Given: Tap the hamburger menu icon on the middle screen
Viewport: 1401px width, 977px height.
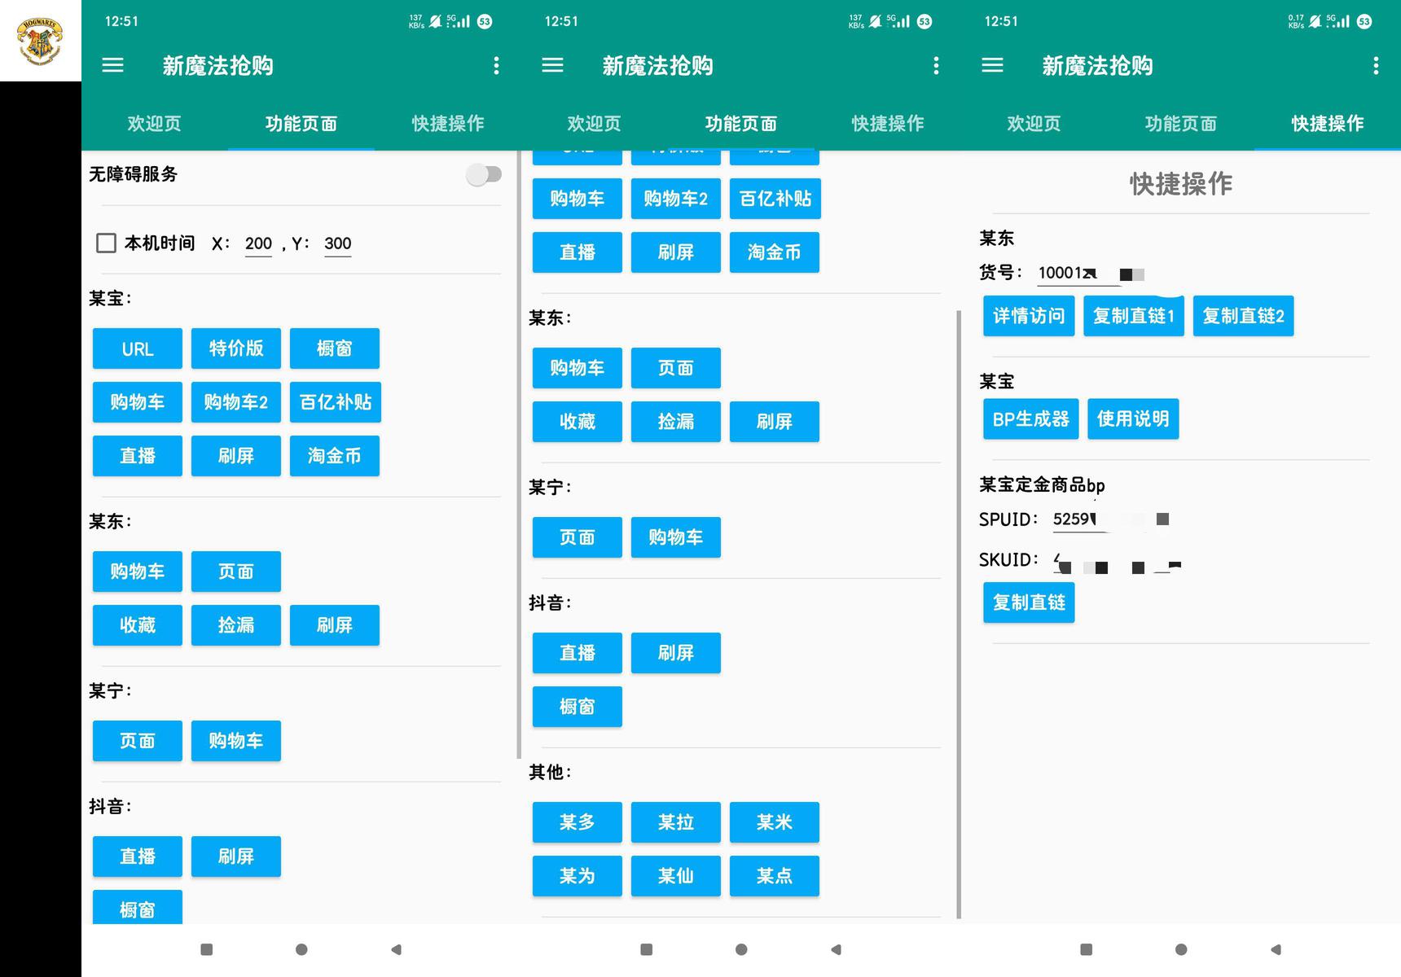Looking at the screenshot, I should click(552, 65).
